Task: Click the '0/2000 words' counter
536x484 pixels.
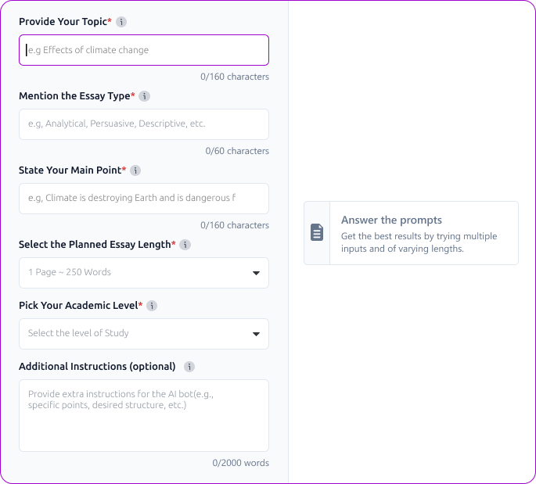Action: point(241,463)
